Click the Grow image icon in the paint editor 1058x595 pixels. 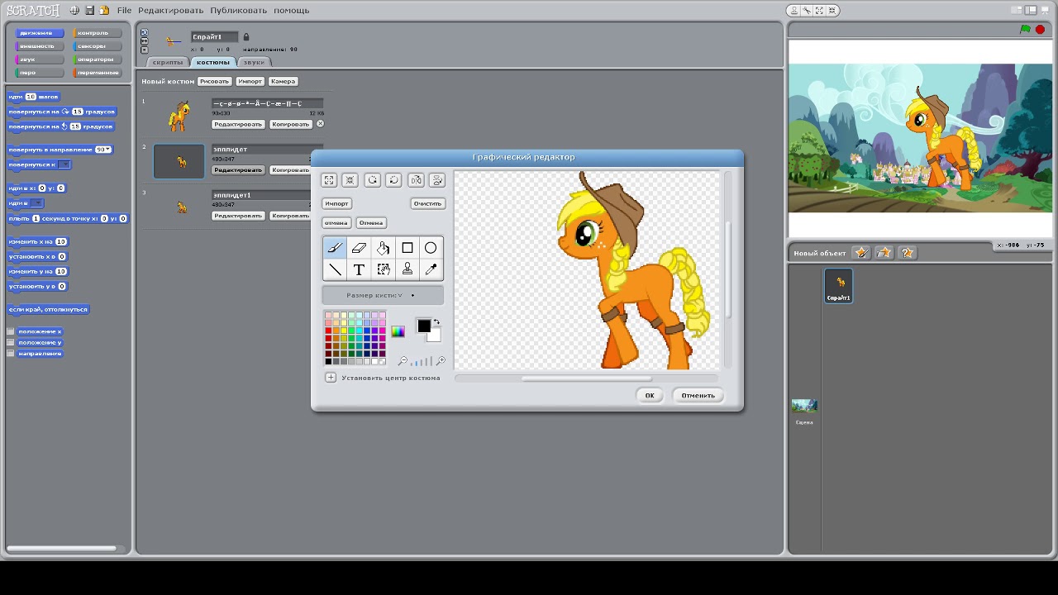329,180
